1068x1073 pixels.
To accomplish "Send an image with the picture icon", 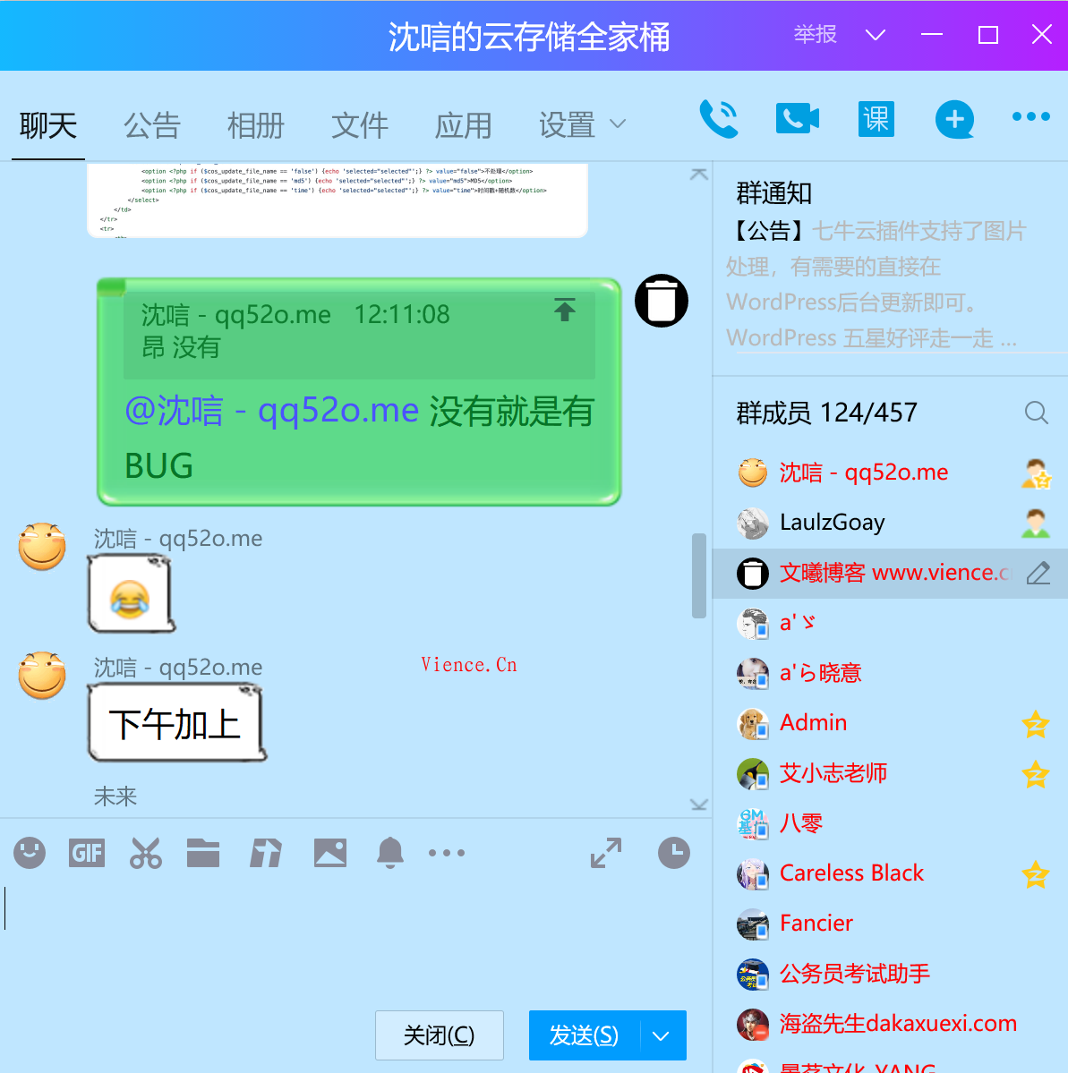I will click(x=329, y=853).
